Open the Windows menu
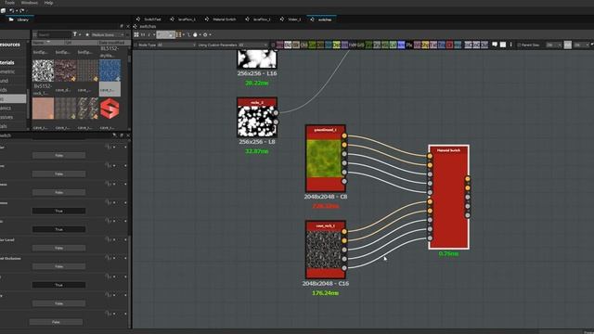The height and width of the screenshot is (334, 594). (29, 3)
